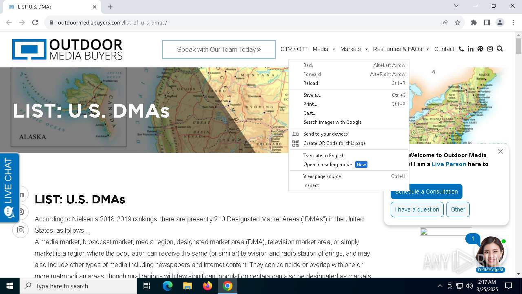Viewport: 522px width, 294px height.
Task: Expand the Media dropdown menu
Action: pos(324,49)
